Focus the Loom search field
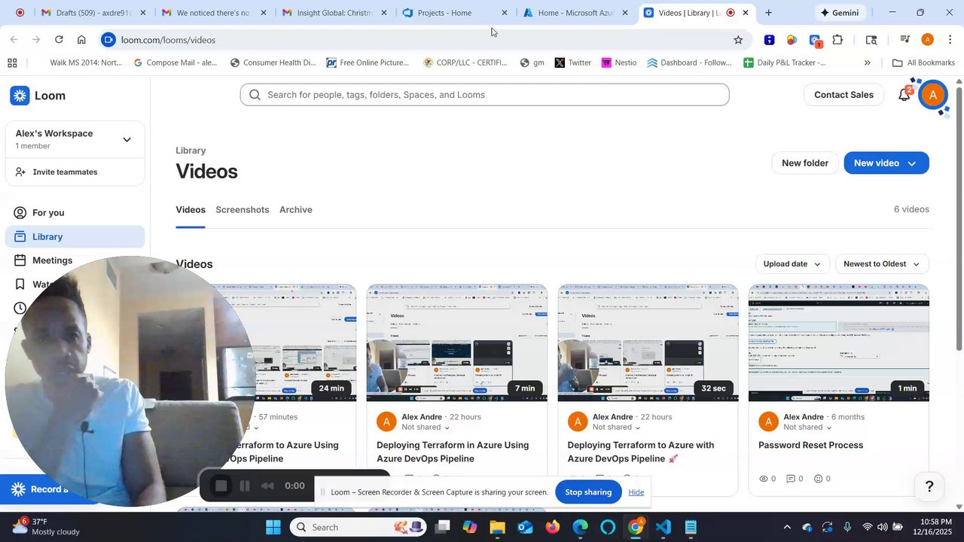The width and height of the screenshot is (964, 542). click(x=484, y=95)
